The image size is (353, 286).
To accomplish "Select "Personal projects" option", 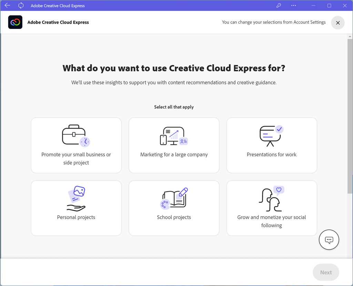I will click(76, 208).
